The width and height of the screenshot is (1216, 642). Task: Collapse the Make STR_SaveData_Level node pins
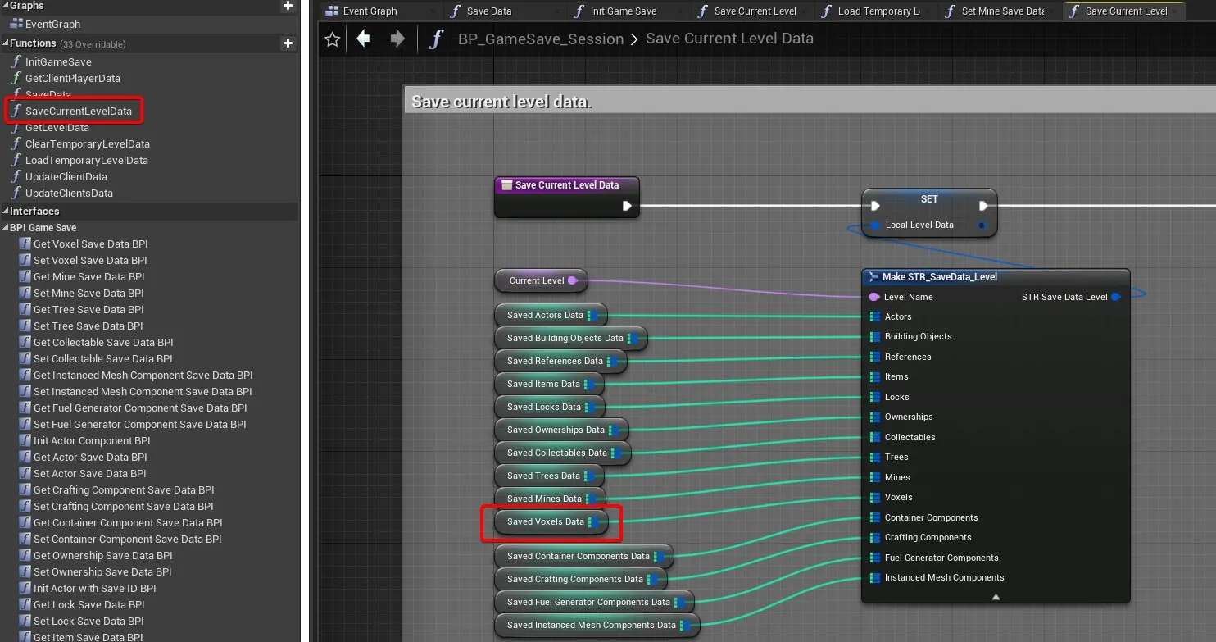(x=996, y=597)
